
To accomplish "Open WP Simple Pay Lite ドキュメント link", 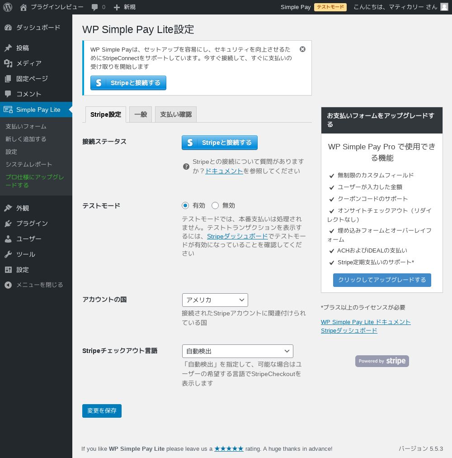I will pos(366,322).
